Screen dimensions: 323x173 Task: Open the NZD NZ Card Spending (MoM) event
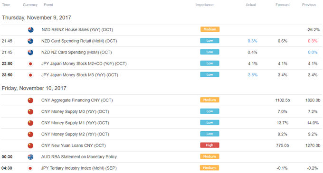[x=76, y=53]
